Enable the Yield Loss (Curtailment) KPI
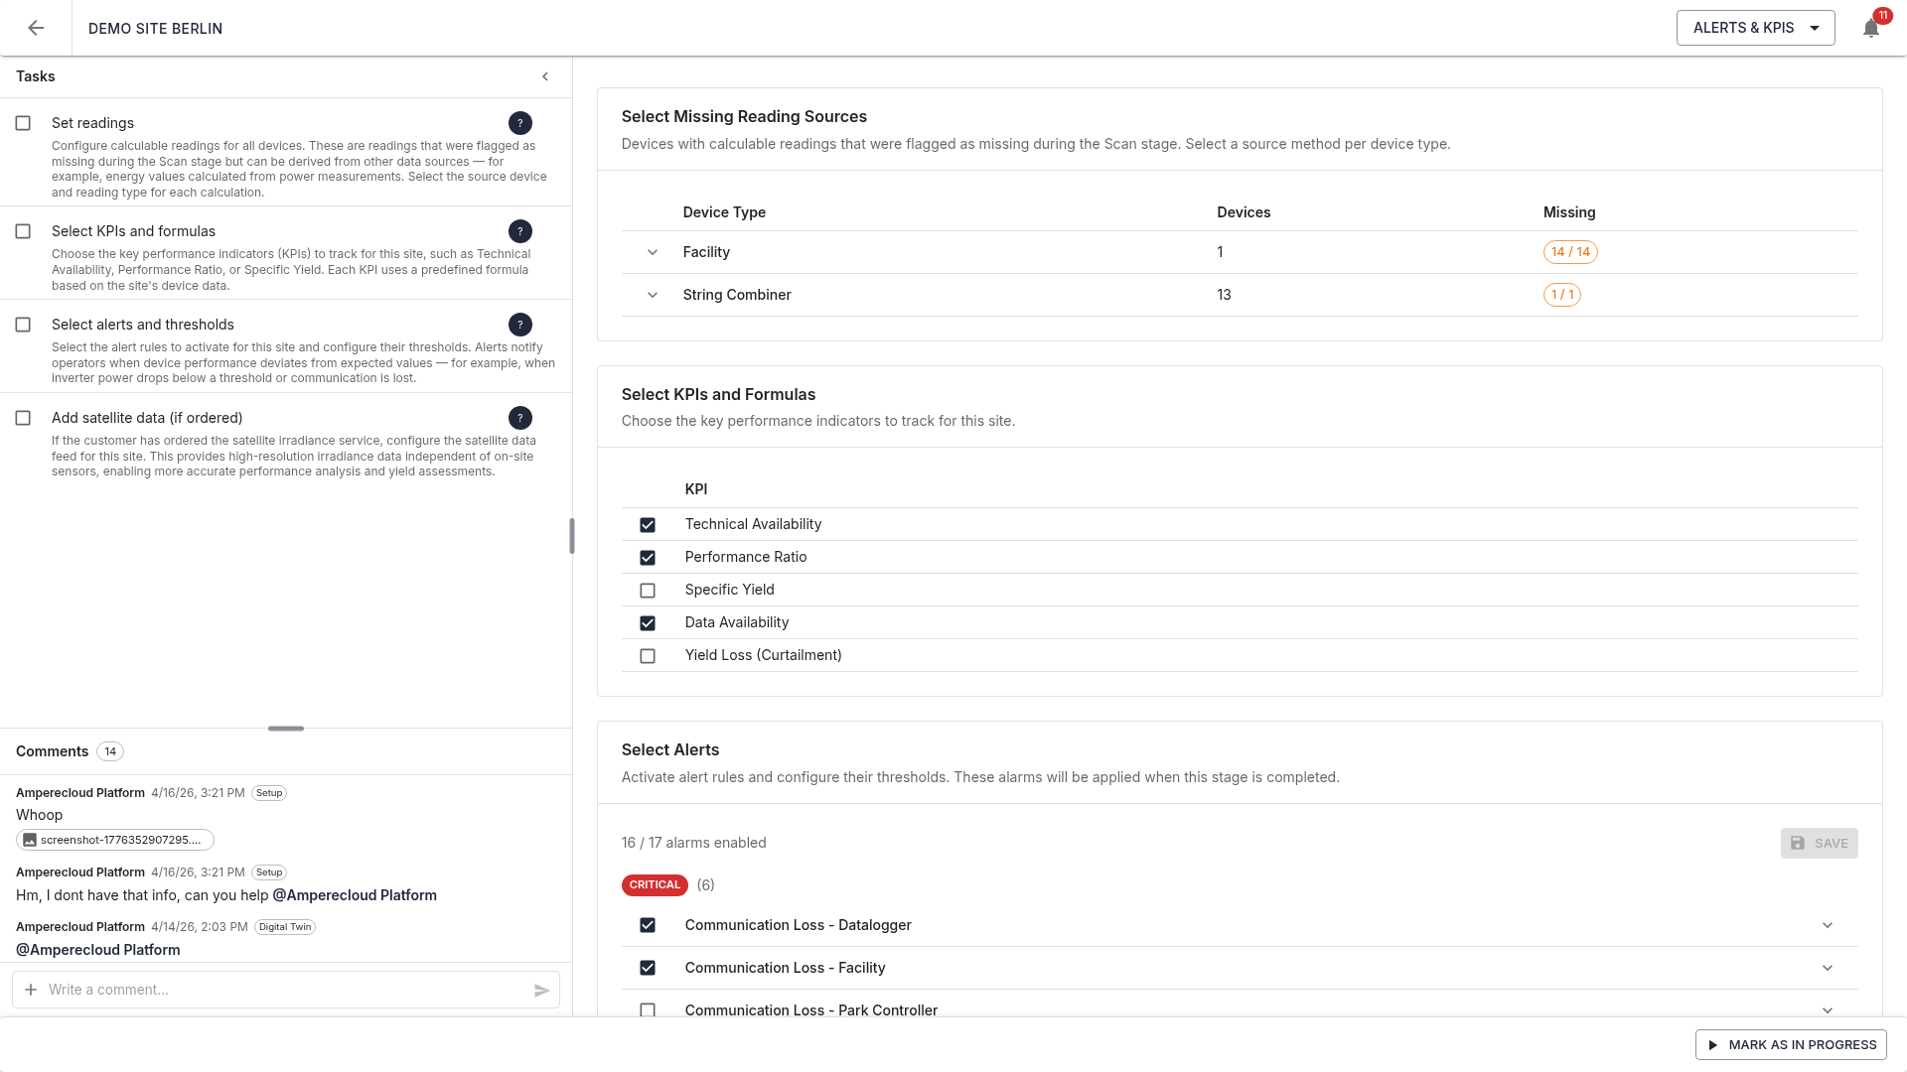This screenshot has width=1907, height=1072. [648, 656]
